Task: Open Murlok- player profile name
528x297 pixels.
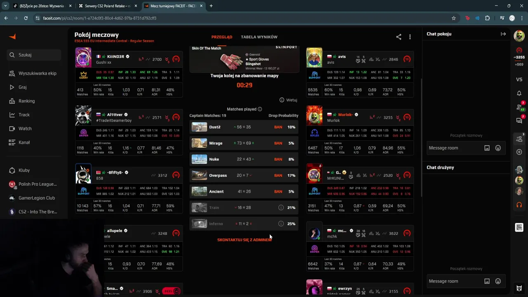Action: coord(346,115)
